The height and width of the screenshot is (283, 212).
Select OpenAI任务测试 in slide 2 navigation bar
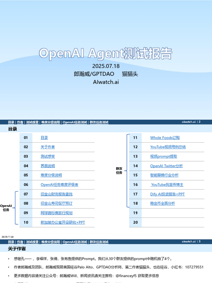coord(75,122)
